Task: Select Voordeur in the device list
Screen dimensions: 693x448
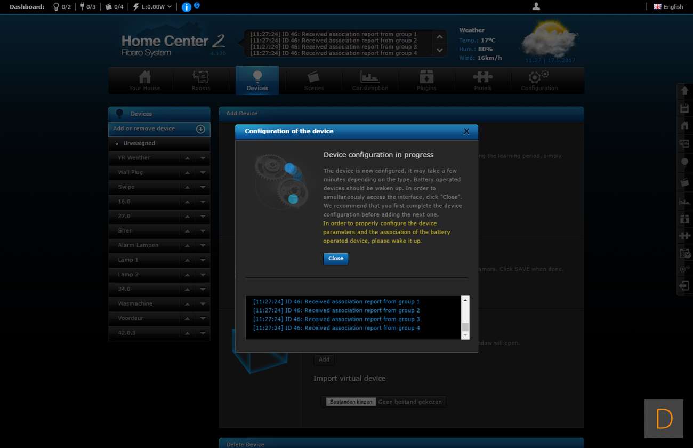Action: tap(131, 318)
